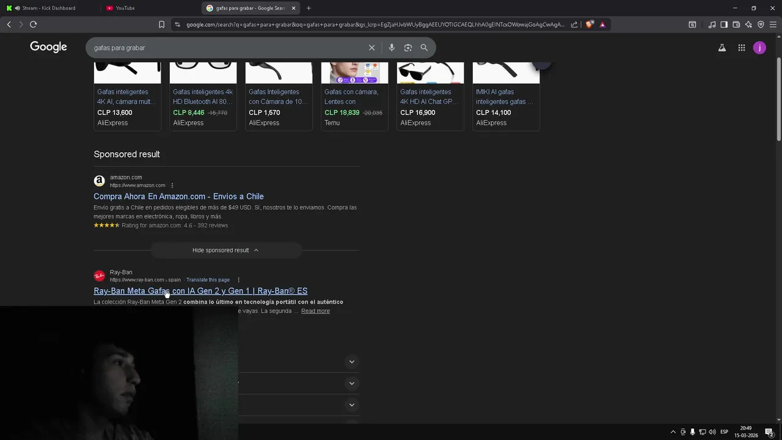
Task: Reload the page with the refresh icon
Action: point(33,24)
